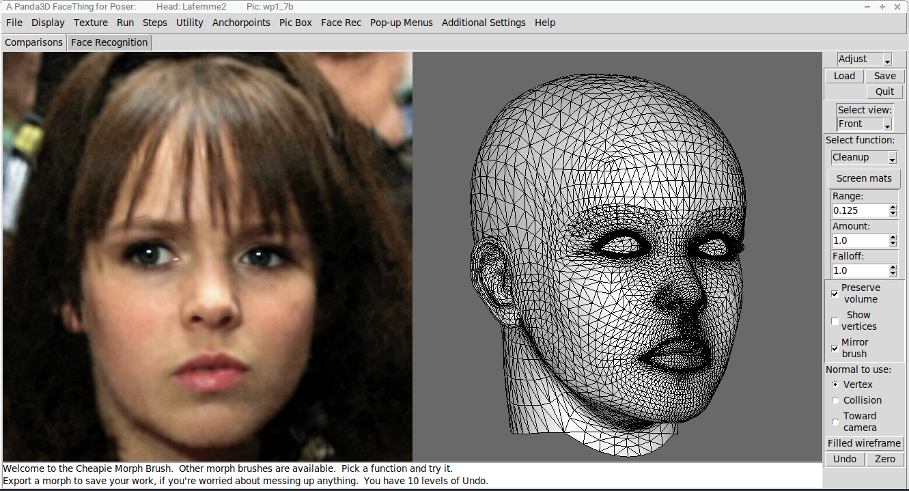Switch to the Comparisons tab
This screenshot has height=491, width=909.
tap(34, 42)
